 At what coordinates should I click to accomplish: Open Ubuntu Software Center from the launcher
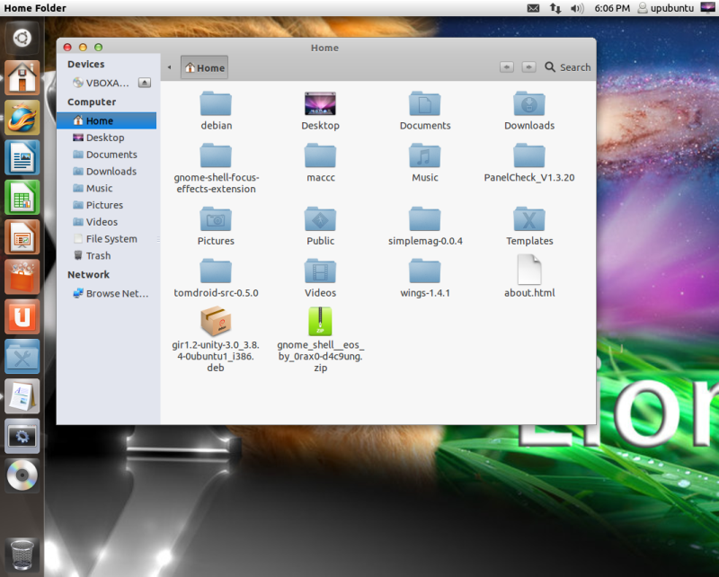tap(22, 277)
